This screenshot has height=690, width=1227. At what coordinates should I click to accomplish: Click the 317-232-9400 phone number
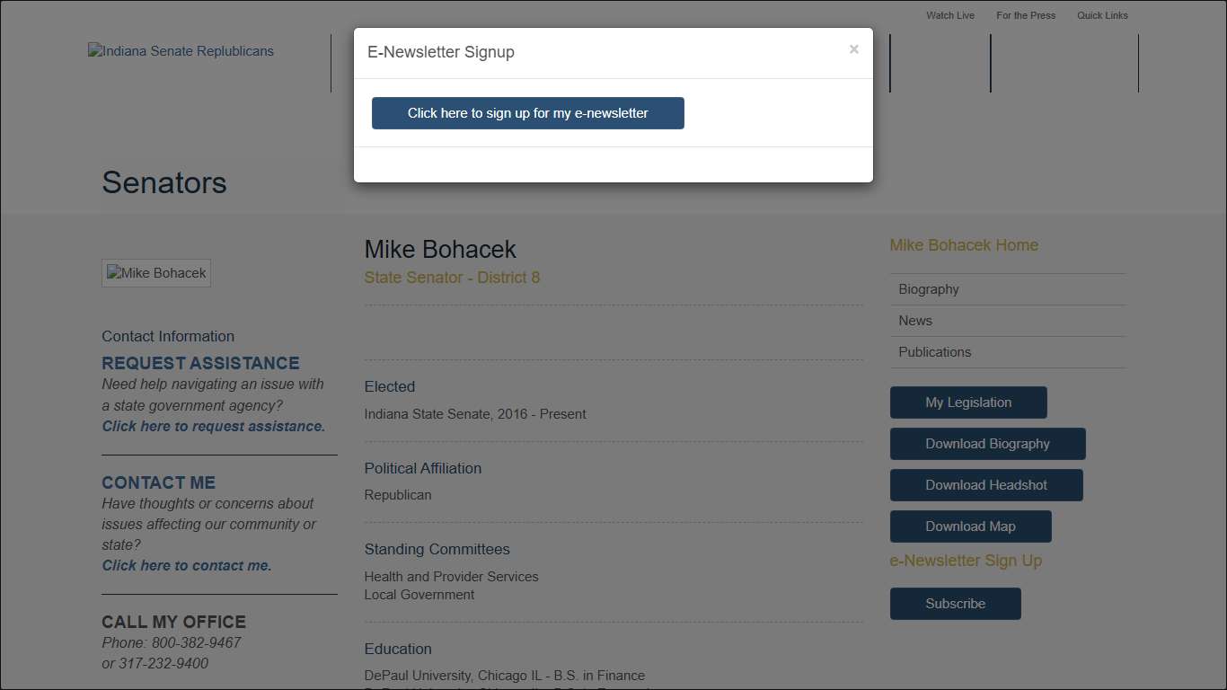pyautogui.click(x=163, y=663)
